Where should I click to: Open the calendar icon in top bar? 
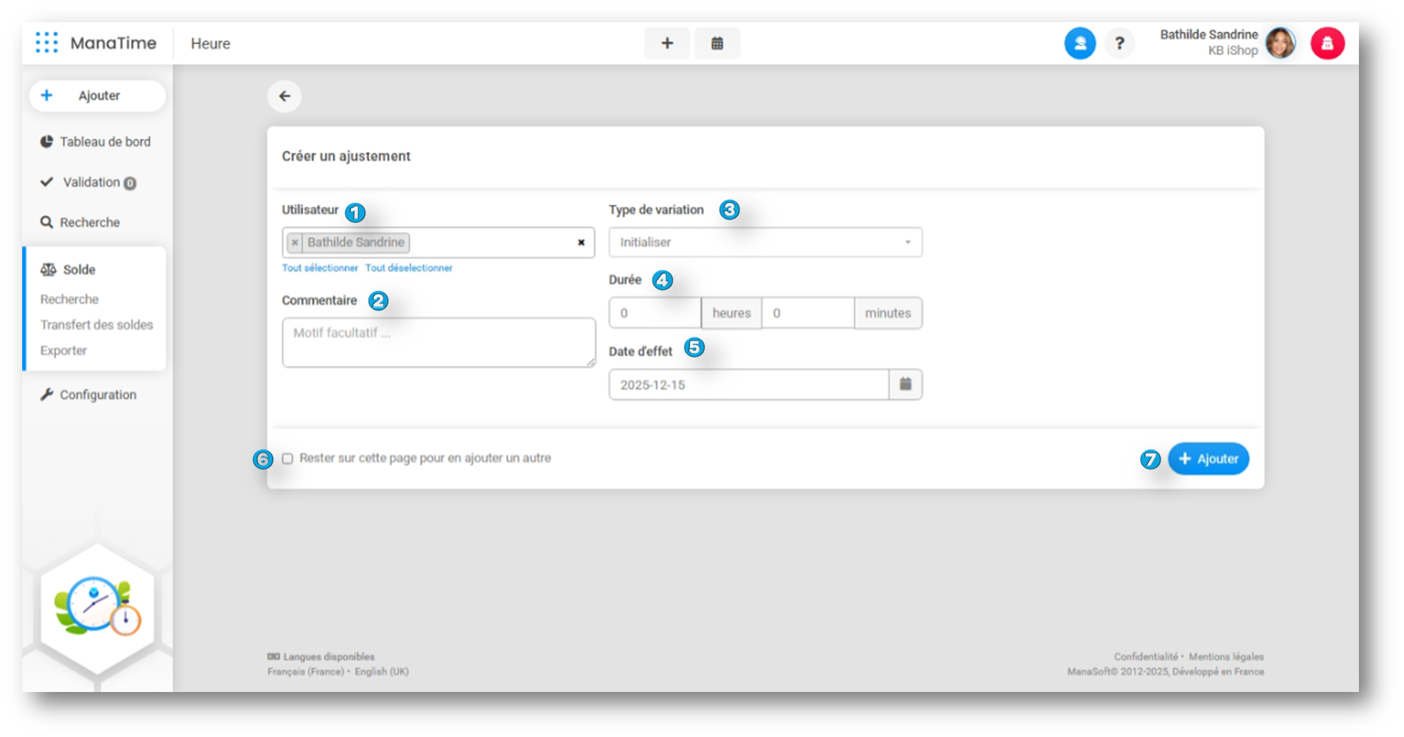tap(717, 44)
